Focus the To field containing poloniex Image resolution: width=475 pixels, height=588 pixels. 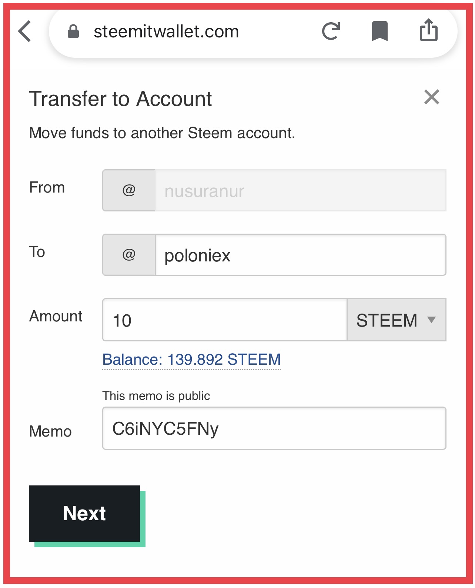300,255
